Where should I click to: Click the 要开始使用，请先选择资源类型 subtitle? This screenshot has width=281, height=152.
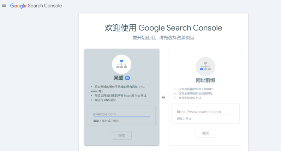163,38
